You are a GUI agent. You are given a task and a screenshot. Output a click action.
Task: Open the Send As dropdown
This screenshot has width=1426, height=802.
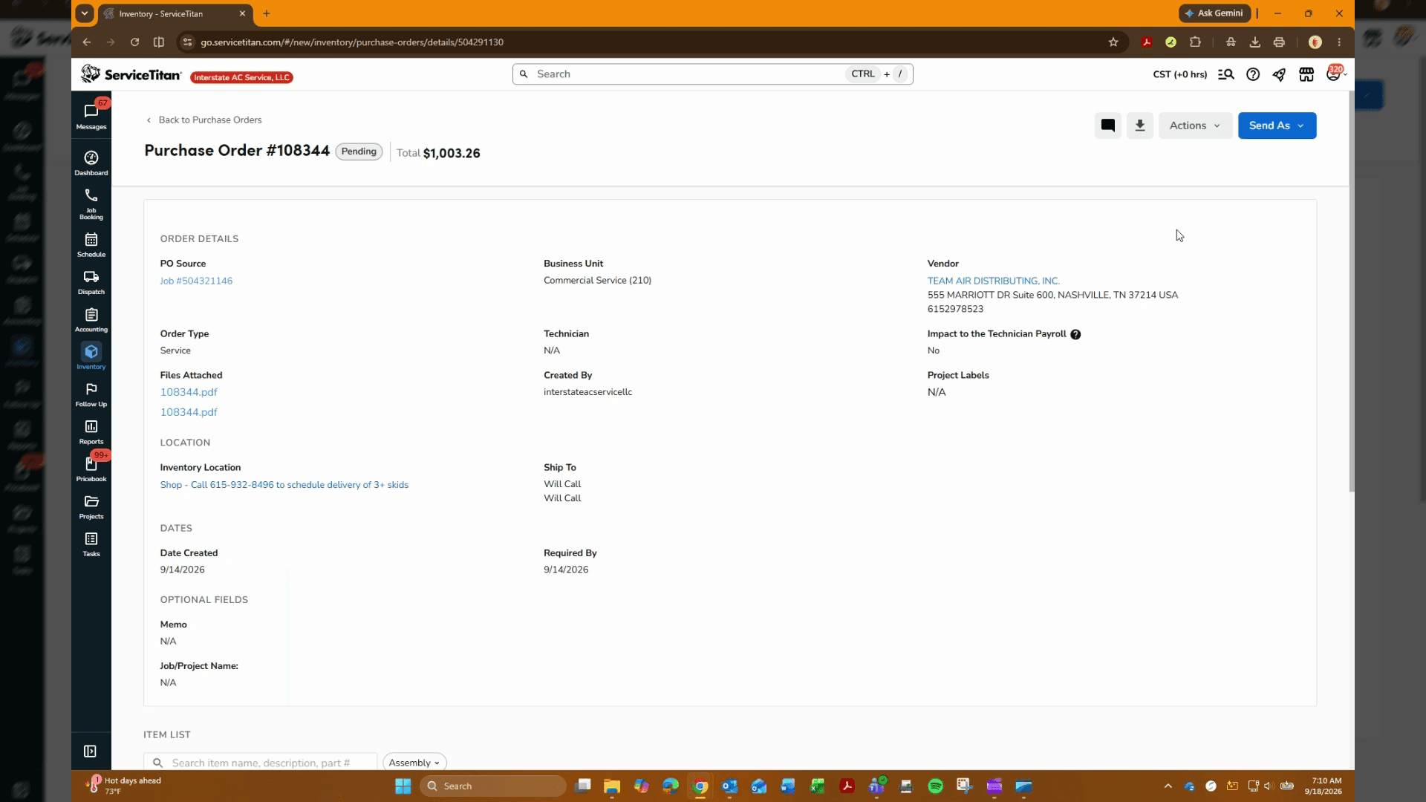(1277, 125)
